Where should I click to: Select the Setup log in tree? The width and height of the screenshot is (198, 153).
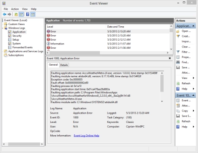click(x=16, y=40)
